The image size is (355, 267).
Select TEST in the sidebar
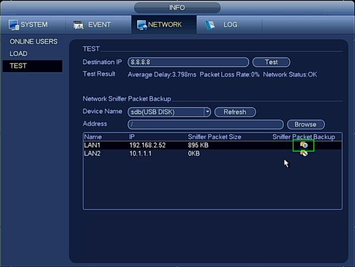(33, 66)
